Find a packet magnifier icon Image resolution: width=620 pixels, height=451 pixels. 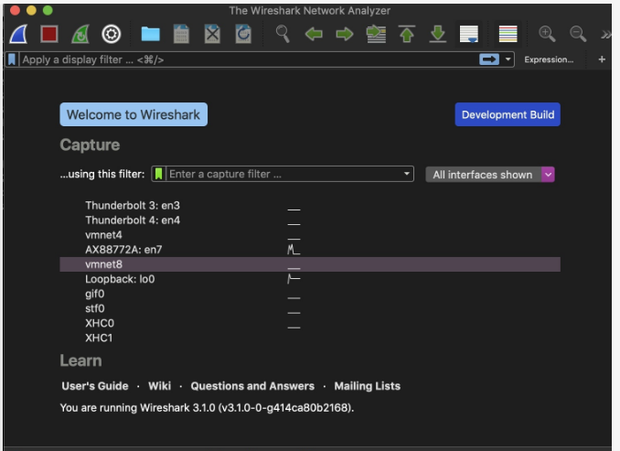click(x=283, y=34)
